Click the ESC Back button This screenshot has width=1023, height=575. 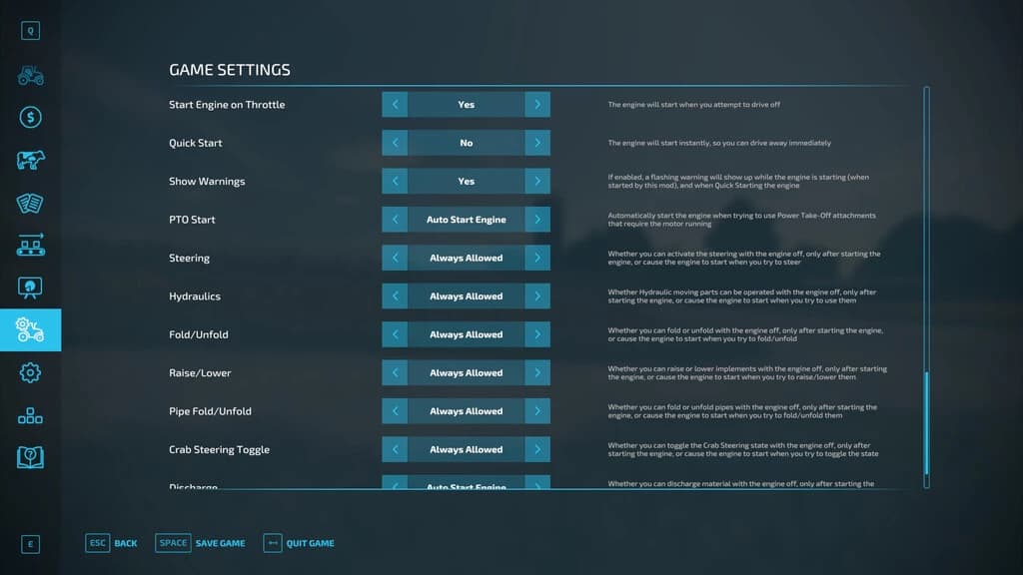[111, 543]
